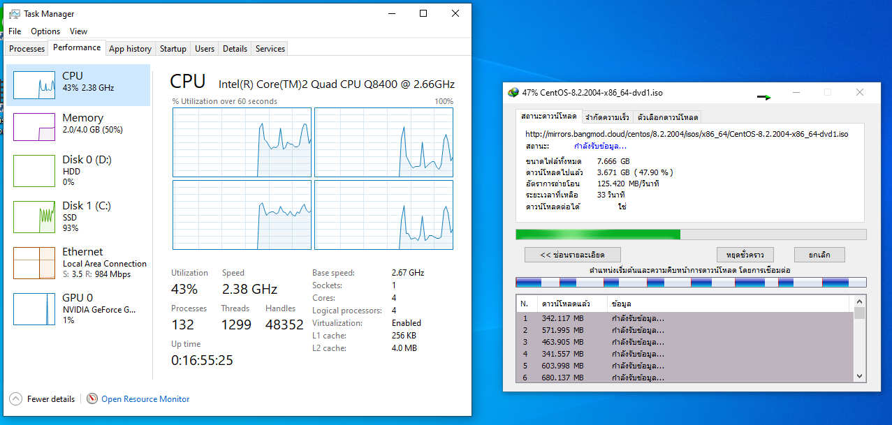Switch to the Processes tab

click(x=27, y=49)
